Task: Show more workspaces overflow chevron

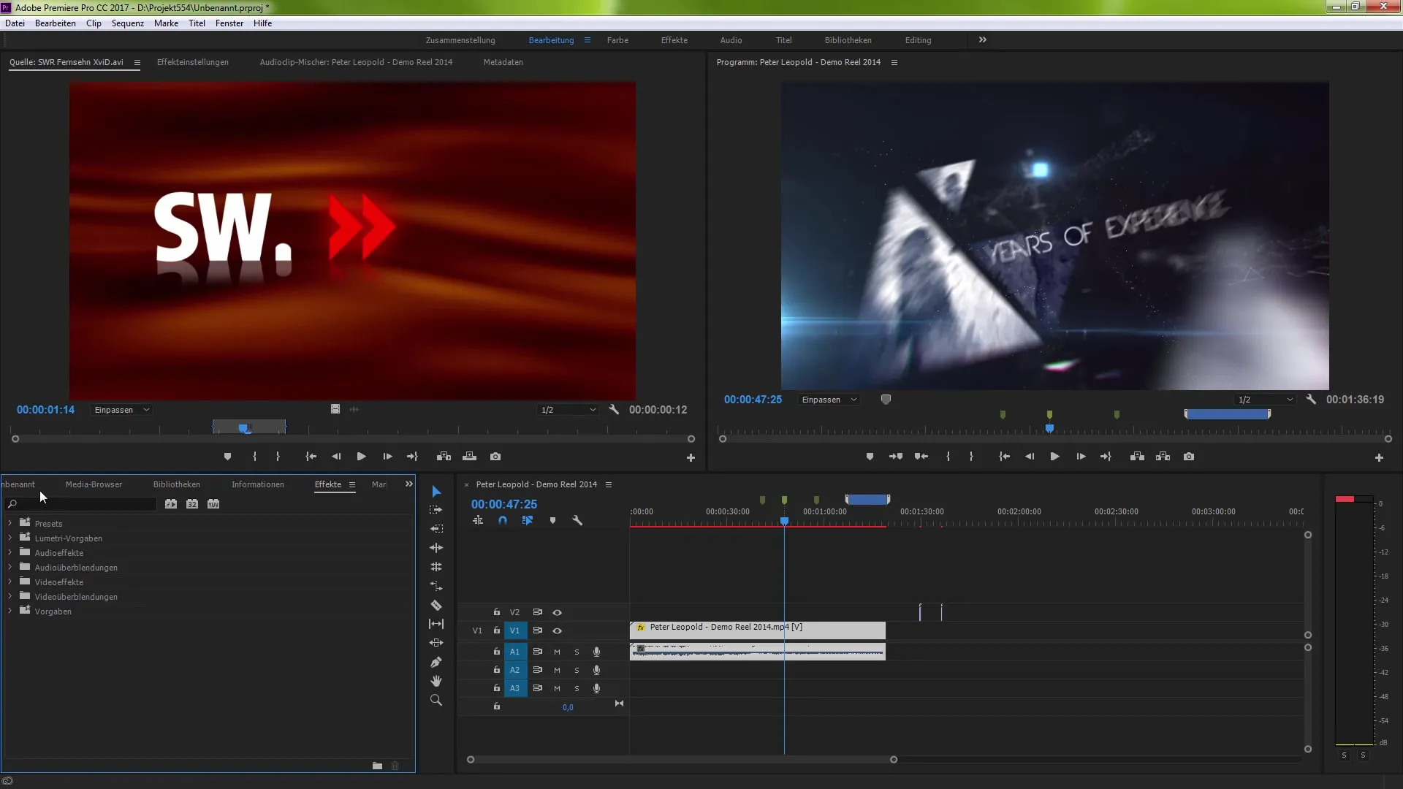Action: pos(983,39)
